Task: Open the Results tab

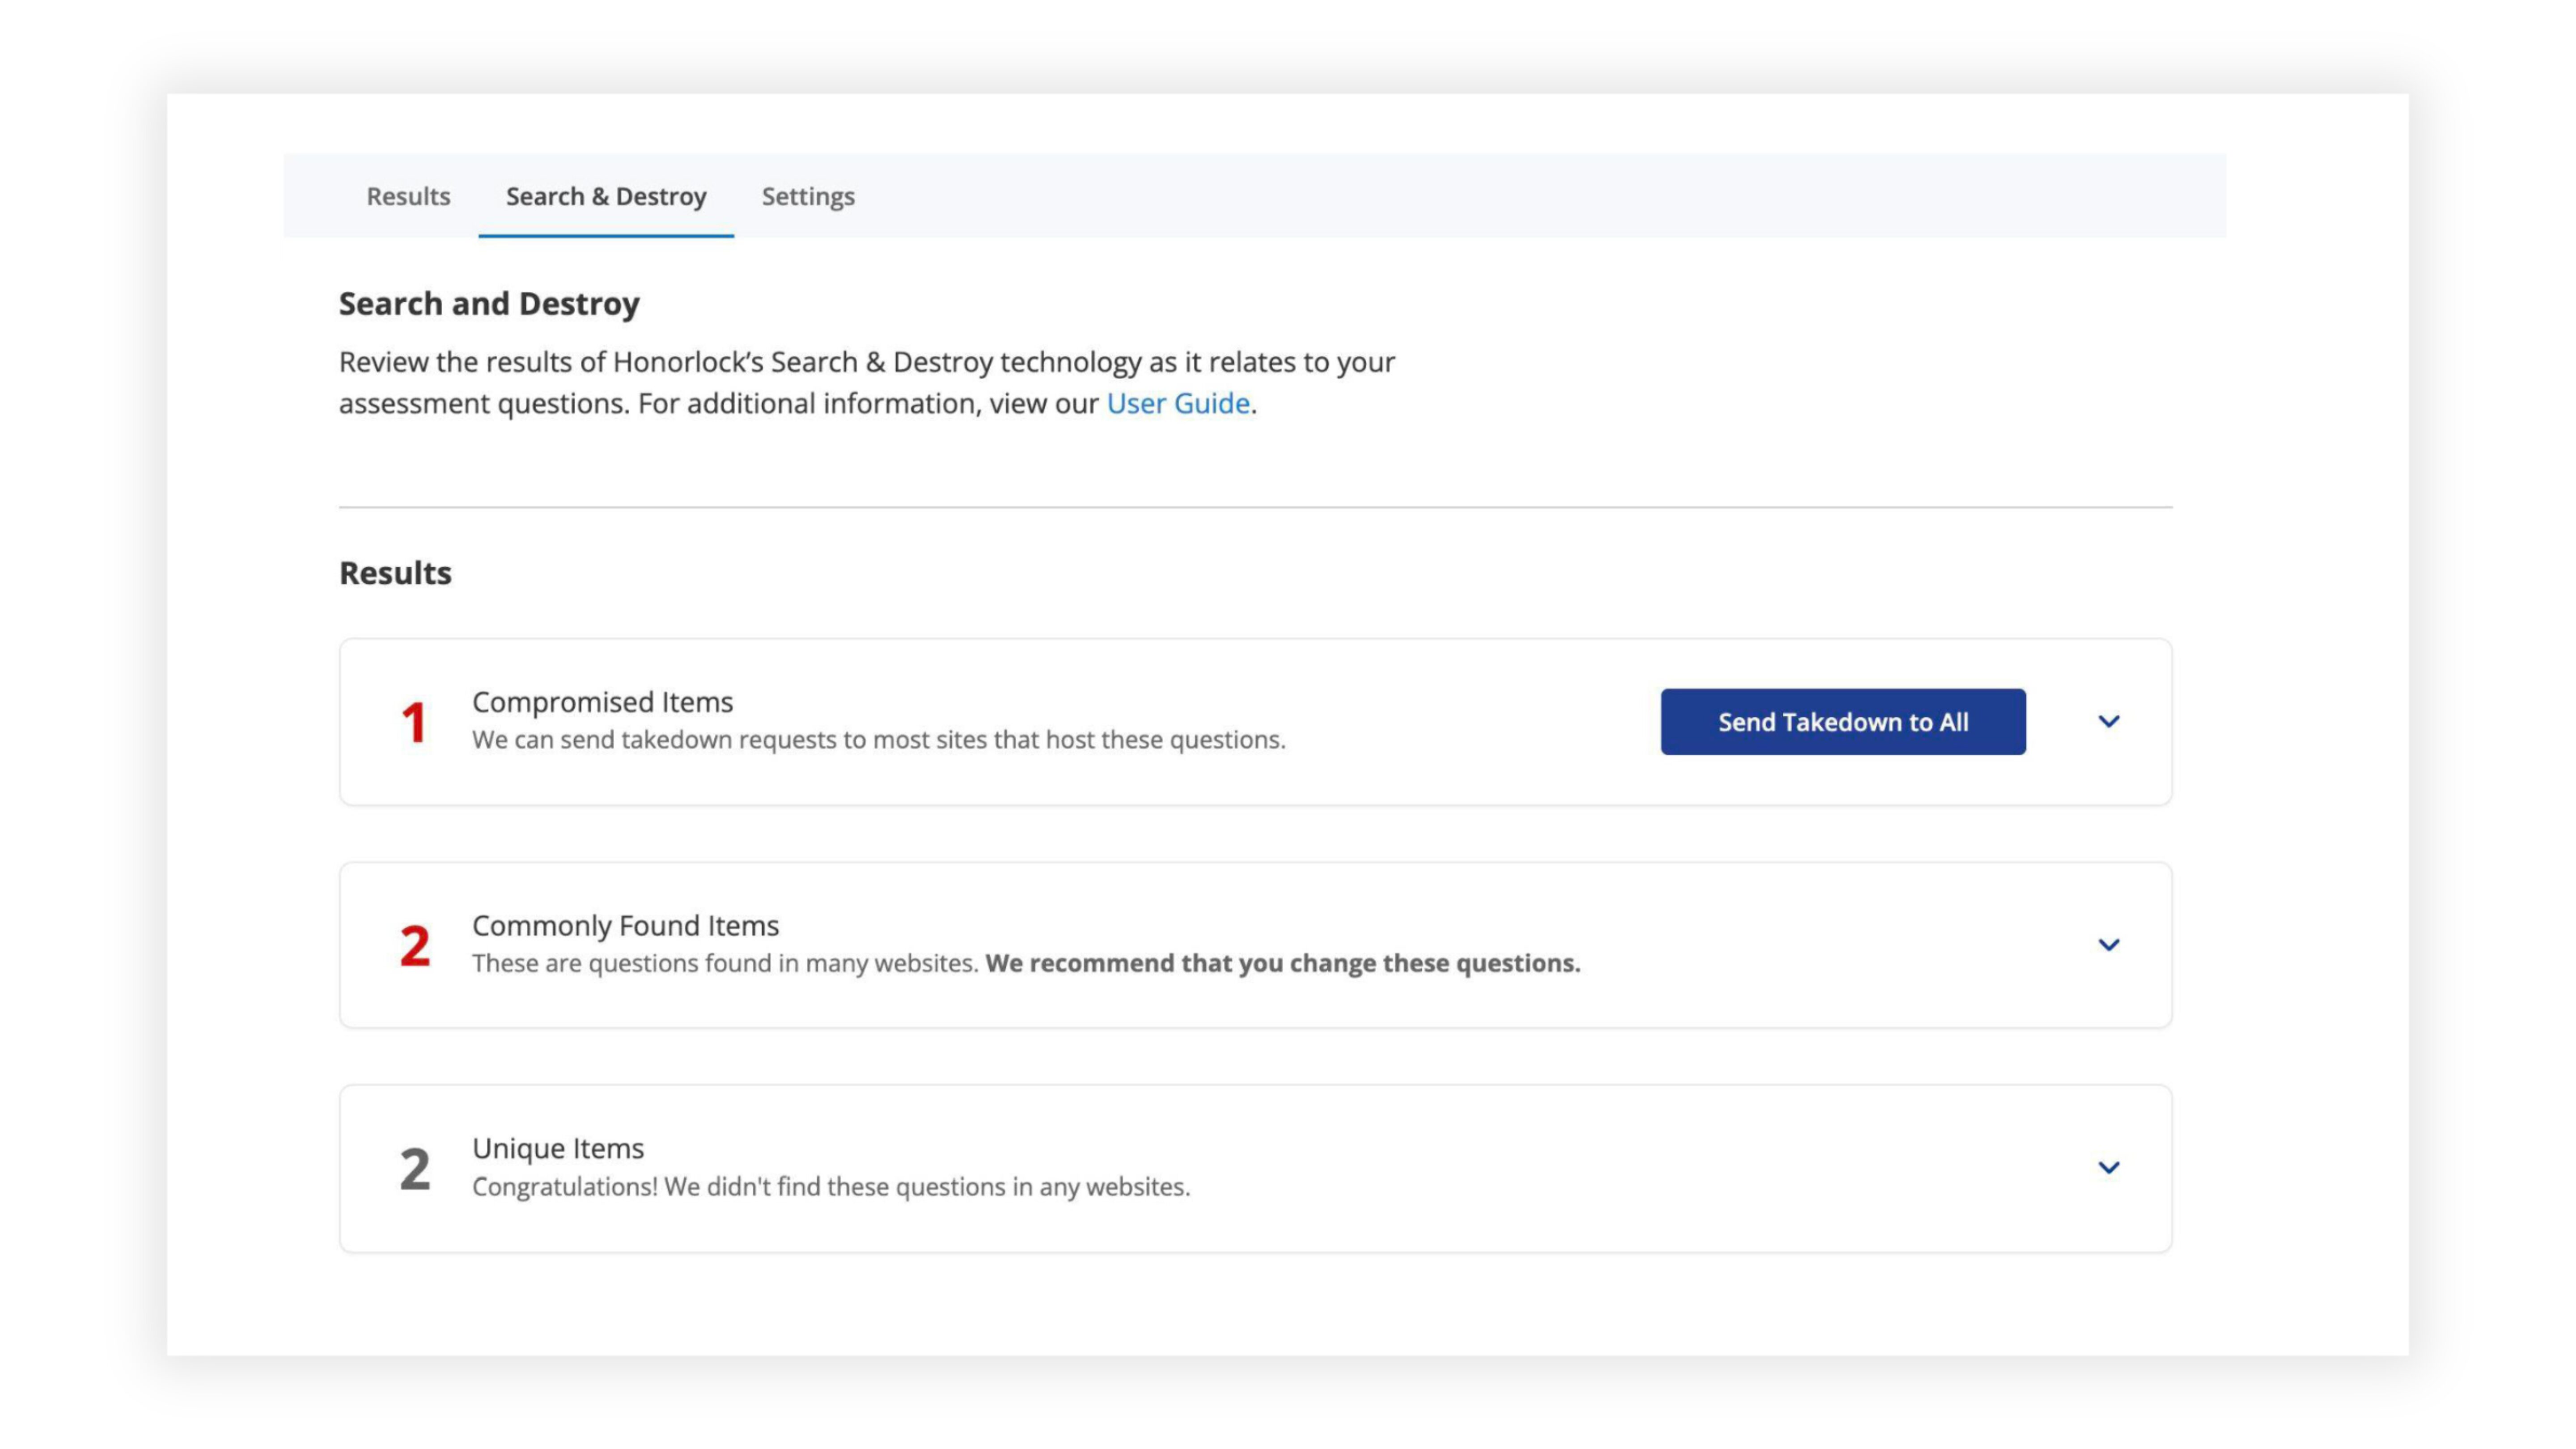Action: 408,196
